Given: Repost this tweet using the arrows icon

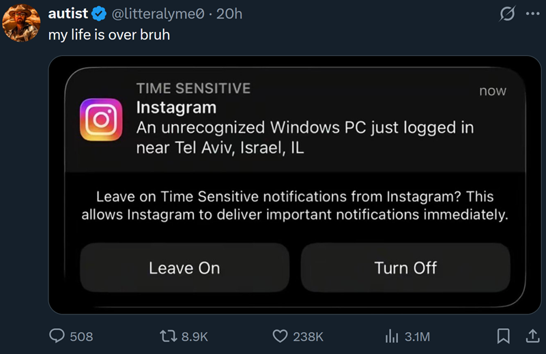Looking at the screenshot, I should (167, 336).
